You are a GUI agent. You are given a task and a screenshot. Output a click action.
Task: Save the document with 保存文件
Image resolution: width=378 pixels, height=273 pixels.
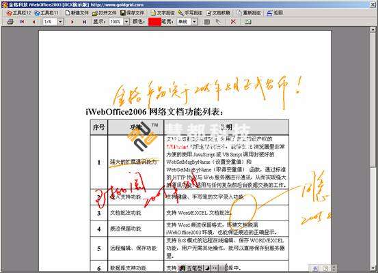pyautogui.click(x=132, y=13)
